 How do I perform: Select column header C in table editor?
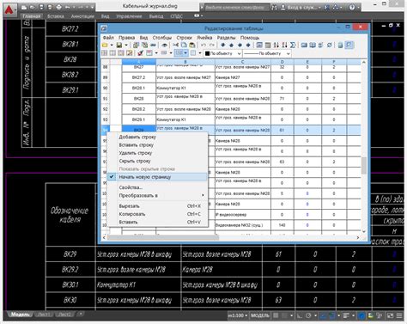pos(242,62)
